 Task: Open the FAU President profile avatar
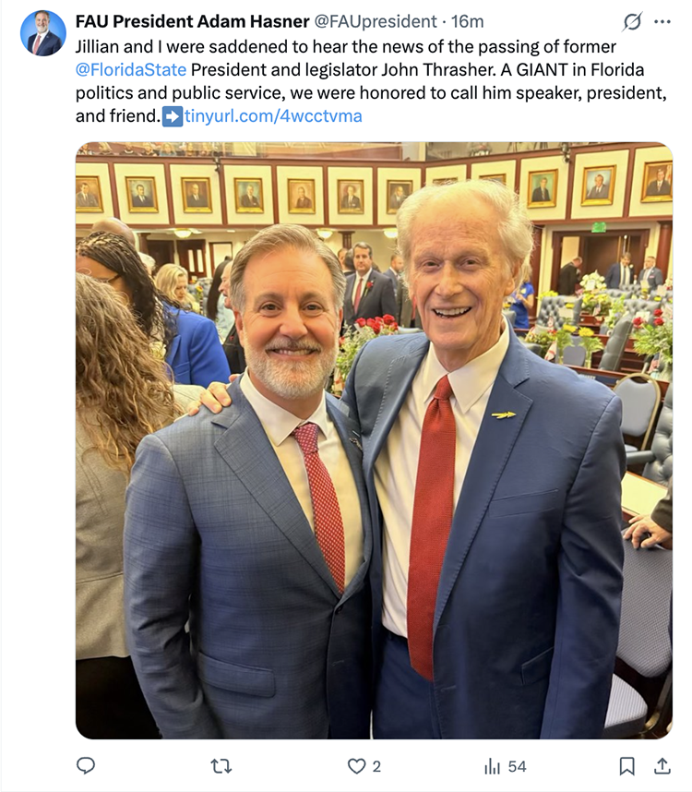[43, 33]
